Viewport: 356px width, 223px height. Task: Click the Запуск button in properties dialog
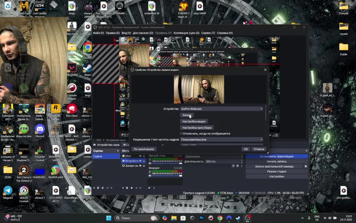[187, 115]
